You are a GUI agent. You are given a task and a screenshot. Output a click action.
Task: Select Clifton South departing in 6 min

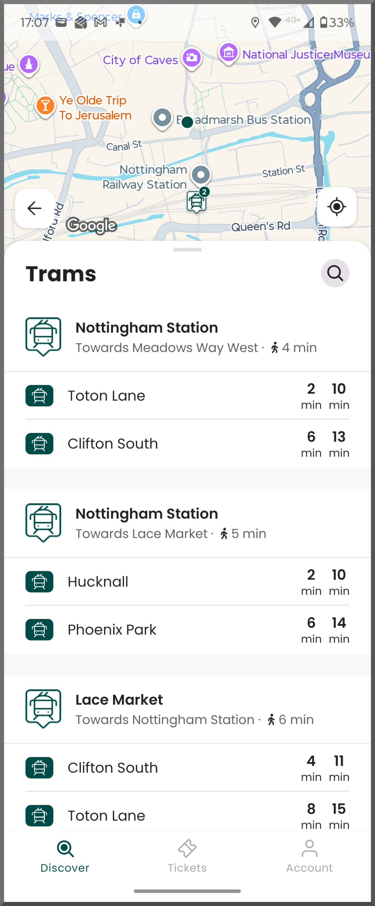pos(187,444)
